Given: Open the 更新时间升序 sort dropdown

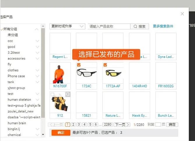Looking at the screenshot, I should point(67,26).
